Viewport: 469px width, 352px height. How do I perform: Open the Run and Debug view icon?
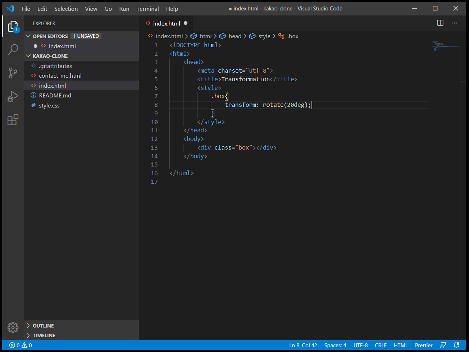13,96
